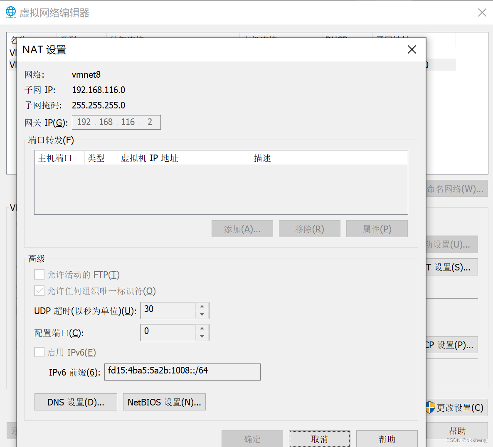Screen dimensions: 493x447
Task: Click 添加 to add a port forwarding rule
Action: (242, 228)
